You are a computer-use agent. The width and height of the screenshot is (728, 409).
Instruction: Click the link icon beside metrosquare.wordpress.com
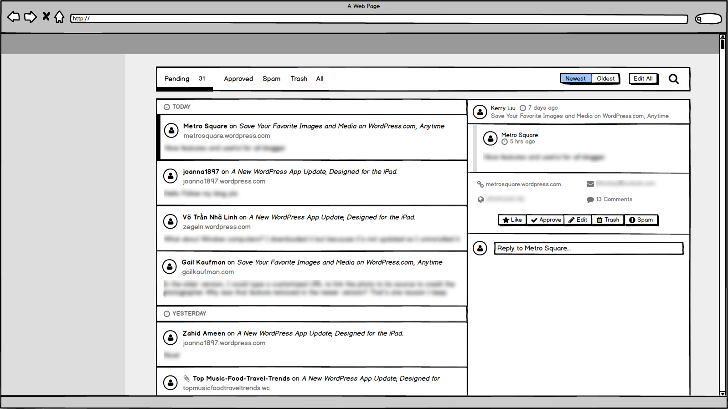(x=480, y=184)
